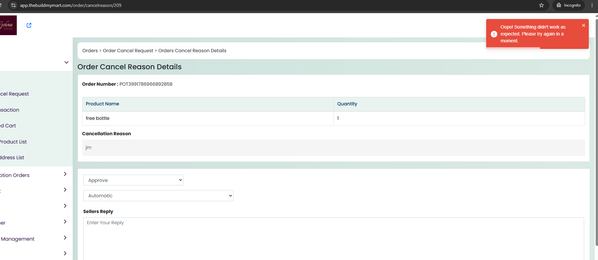Bookmark this page with the star icon
The height and width of the screenshot is (260, 598).
(x=541, y=5)
